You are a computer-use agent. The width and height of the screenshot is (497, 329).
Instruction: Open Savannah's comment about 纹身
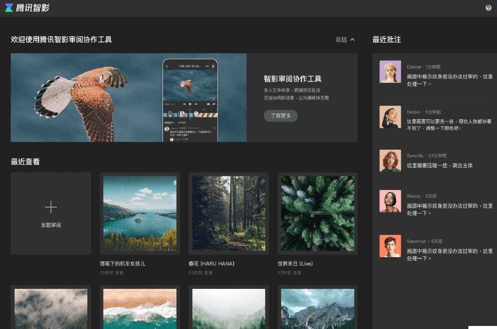(x=450, y=254)
